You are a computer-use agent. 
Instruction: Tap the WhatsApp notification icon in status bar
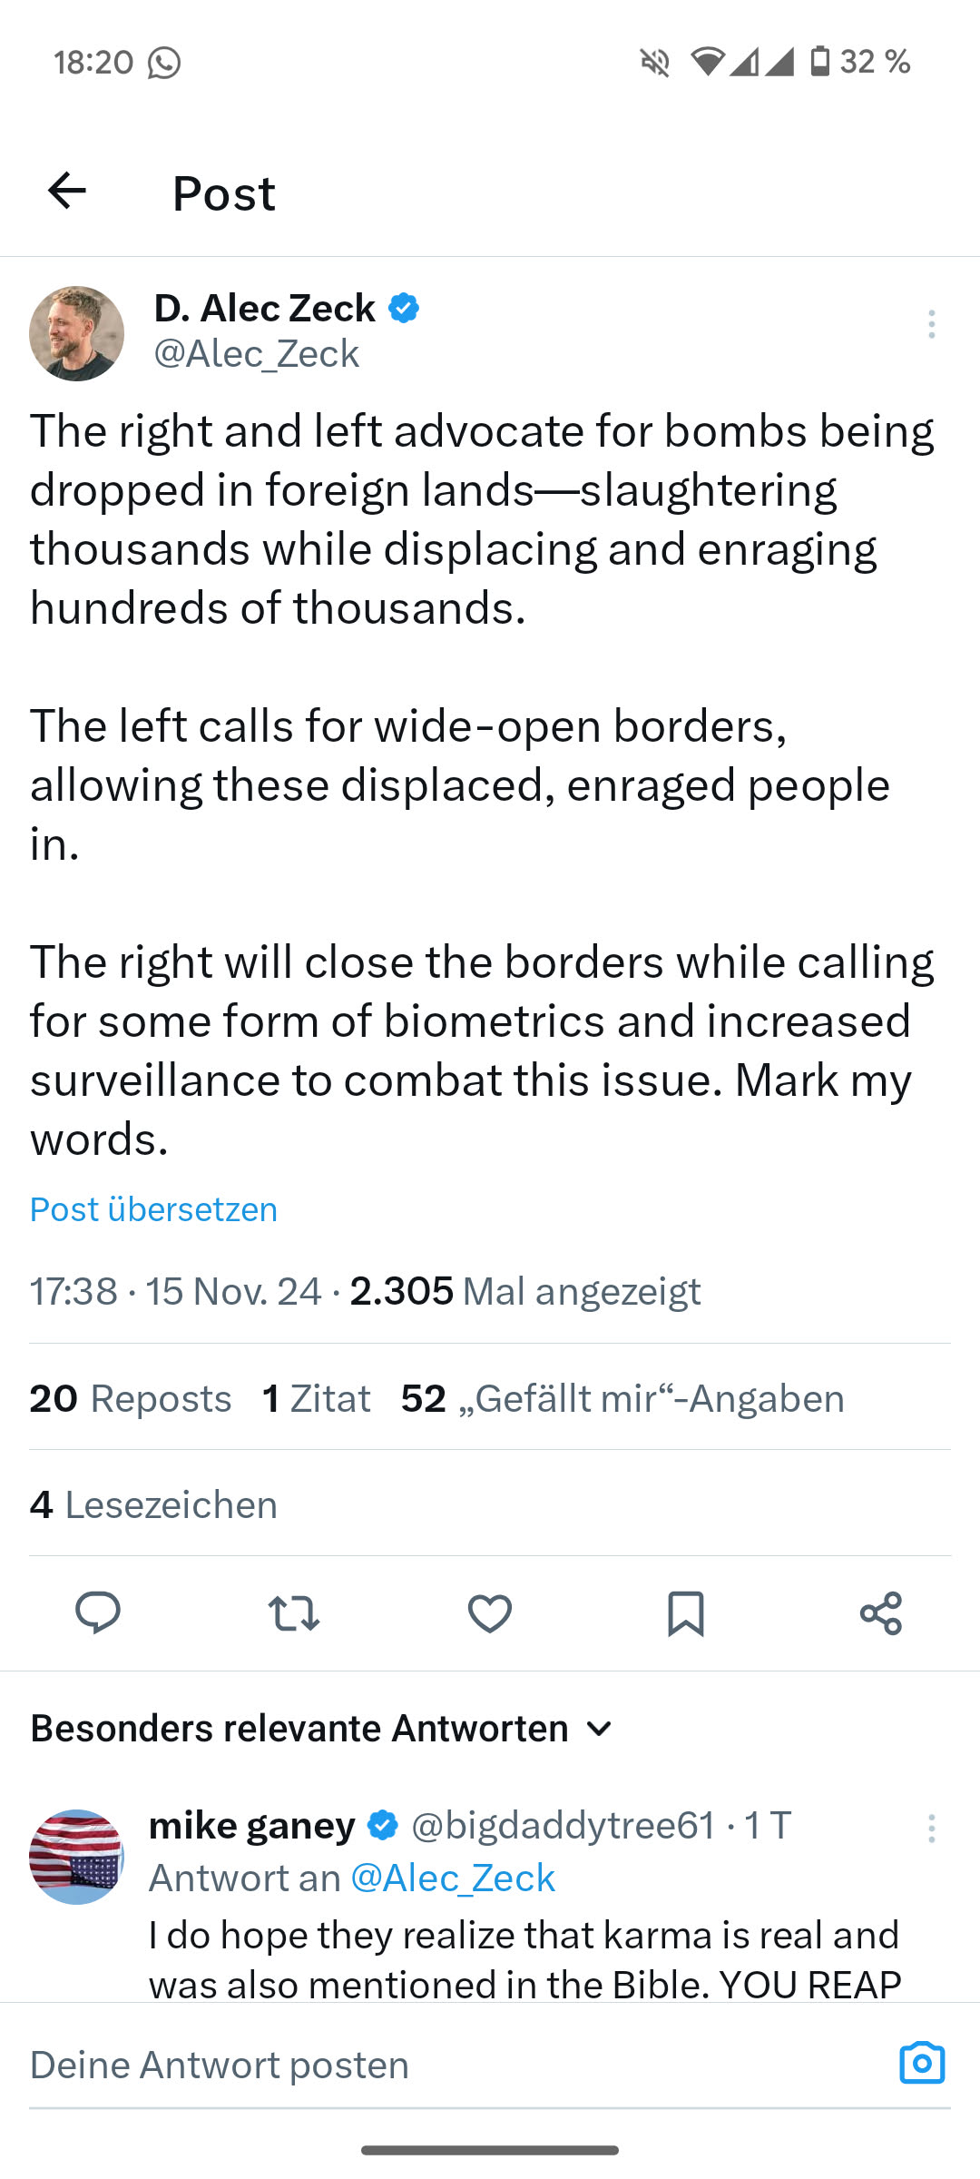tap(164, 63)
